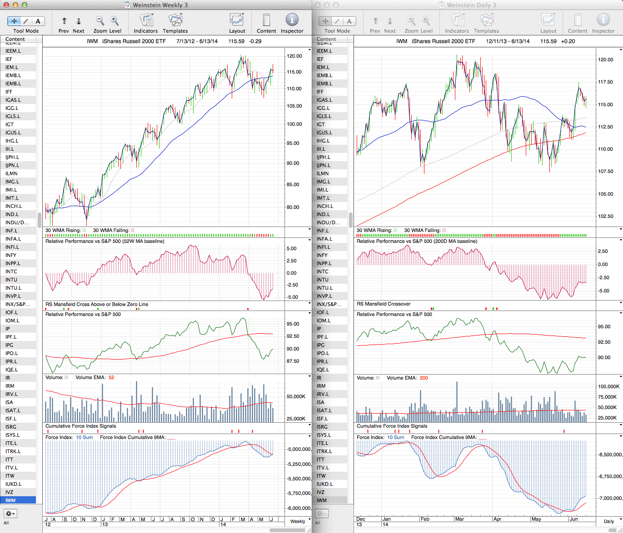
Task: Click Prev arrow in Weekly window toolbar
Action: click(64, 21)
